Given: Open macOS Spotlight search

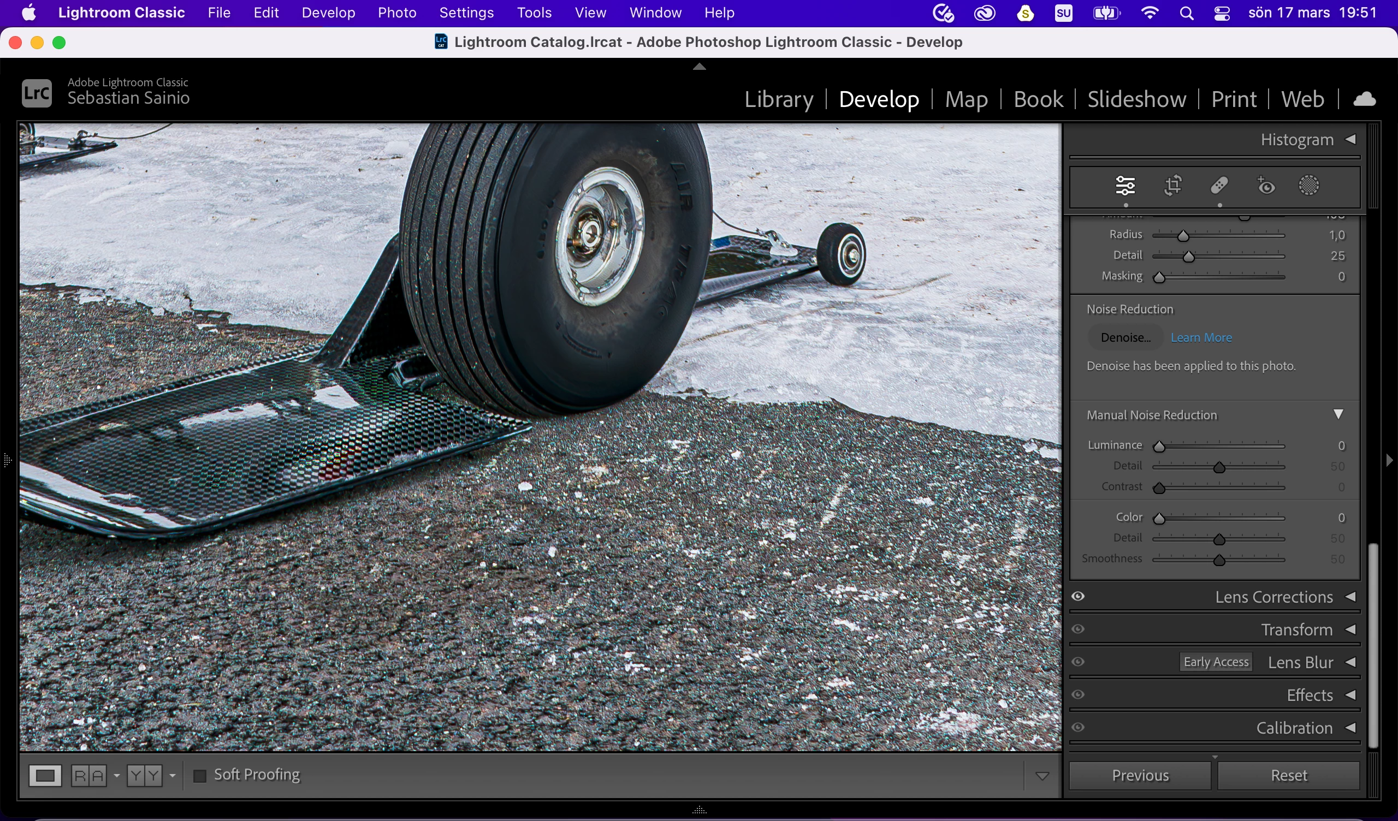Looking at the screenshot, I should 1186,13.
